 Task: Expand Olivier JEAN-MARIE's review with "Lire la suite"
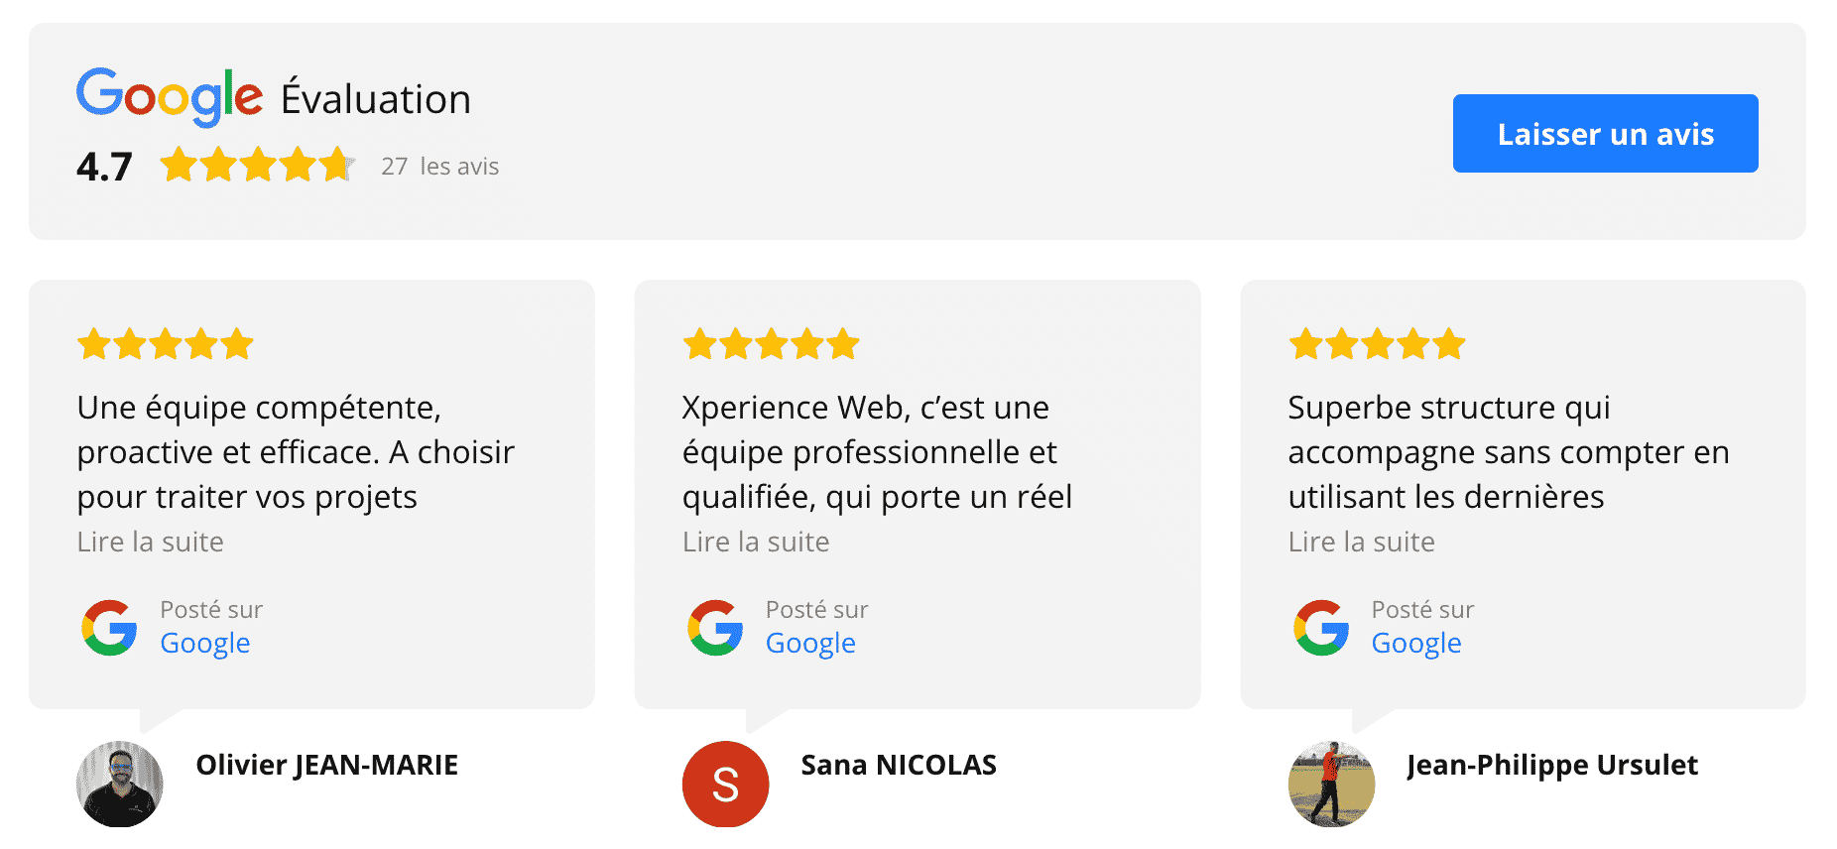point(151,542)
